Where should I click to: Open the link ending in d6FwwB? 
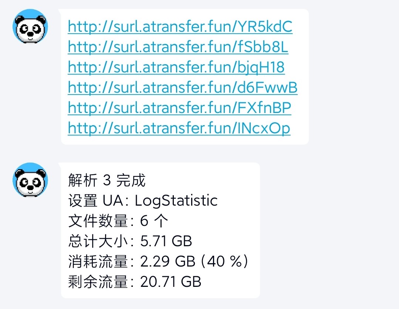pos(183,88)
